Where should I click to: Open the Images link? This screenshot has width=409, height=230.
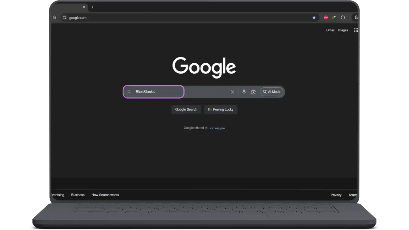tap(343, 30)
